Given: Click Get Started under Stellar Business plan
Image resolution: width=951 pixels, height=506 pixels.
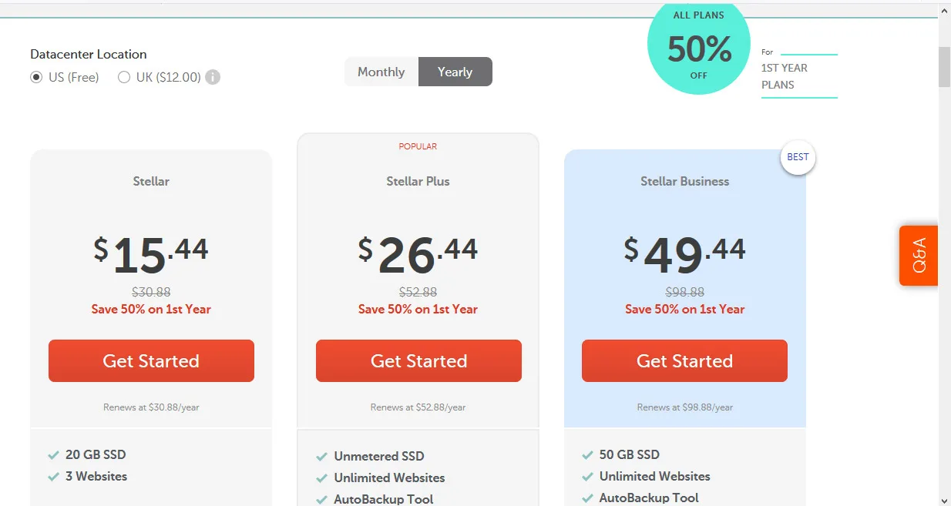Looking at the screenshot, I should 684,360.
